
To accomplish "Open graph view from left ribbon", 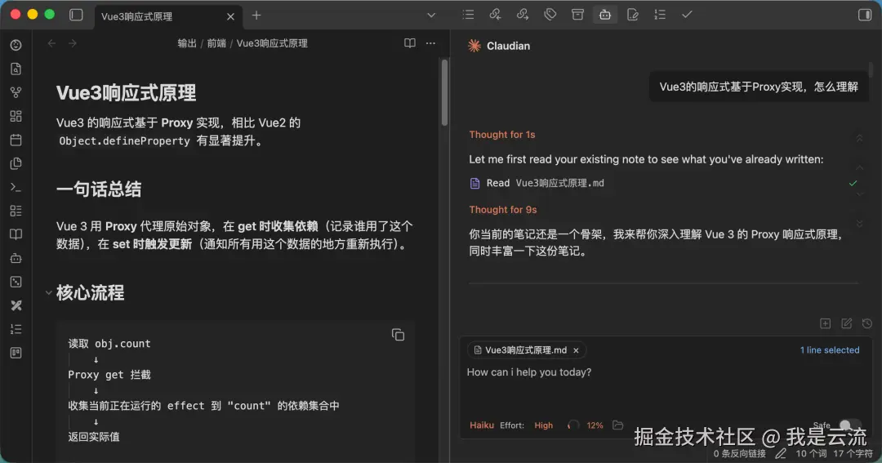I will pos(16,92).
